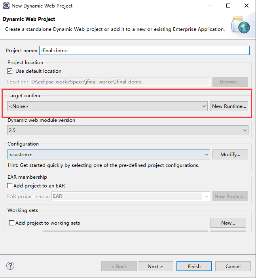256x278 pixels.
Task: Click New... working set button
Action: (x=228, y=223)
